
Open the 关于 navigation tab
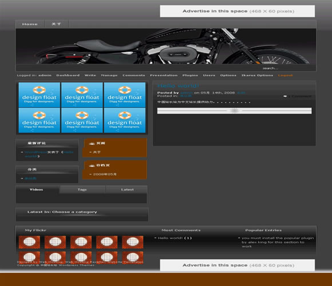coord(56,24)
